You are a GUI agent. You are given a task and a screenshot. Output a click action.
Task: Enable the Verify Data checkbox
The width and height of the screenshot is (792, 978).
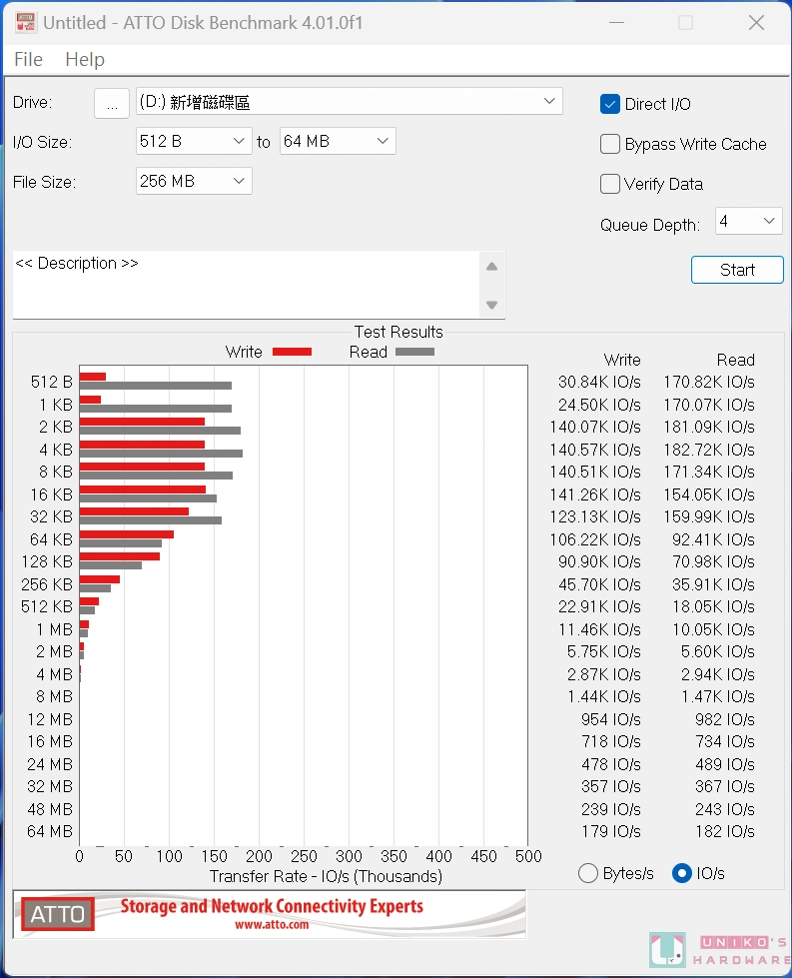pos(609,184)
